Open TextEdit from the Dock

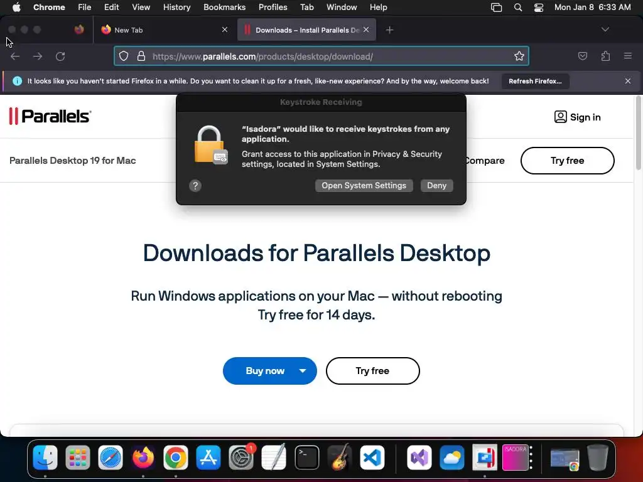click(274, 458)
